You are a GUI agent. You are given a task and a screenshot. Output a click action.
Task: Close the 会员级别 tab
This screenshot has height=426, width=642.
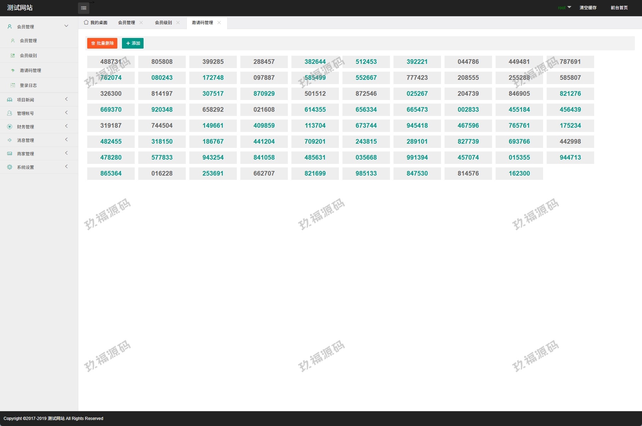pyautogui.click(x=178, y=22)
